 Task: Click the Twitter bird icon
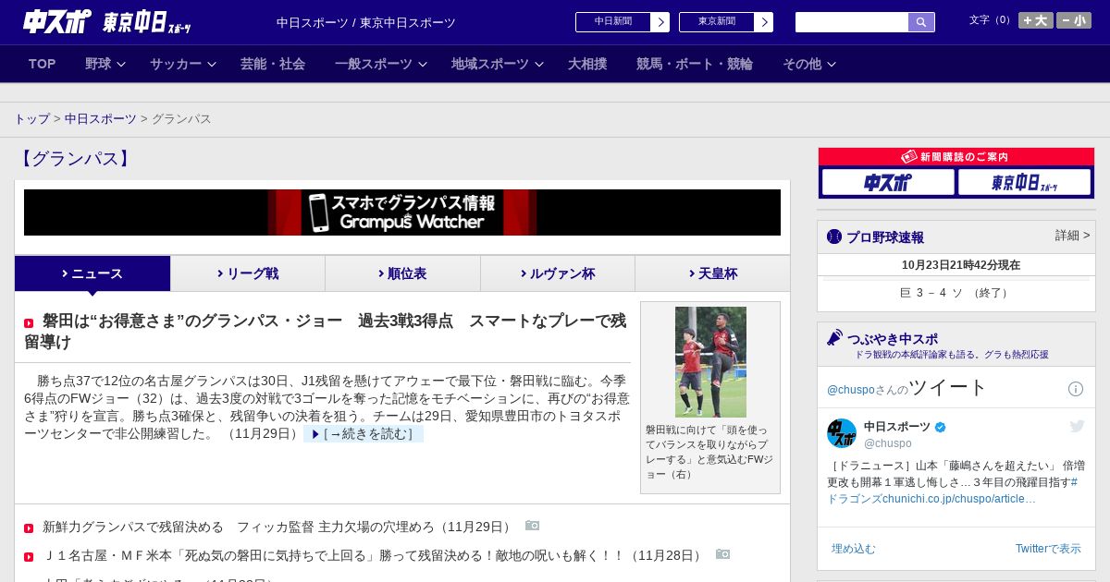coord(1077,426)
